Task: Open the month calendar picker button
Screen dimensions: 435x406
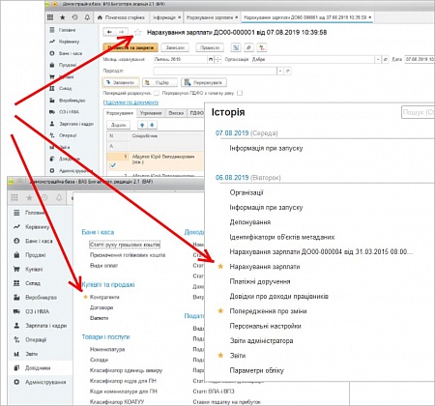Action: pos(211,59)
